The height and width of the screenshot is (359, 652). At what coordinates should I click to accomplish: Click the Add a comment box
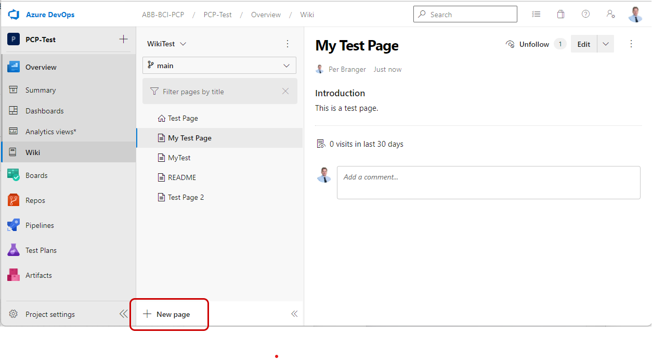(489, 183)
